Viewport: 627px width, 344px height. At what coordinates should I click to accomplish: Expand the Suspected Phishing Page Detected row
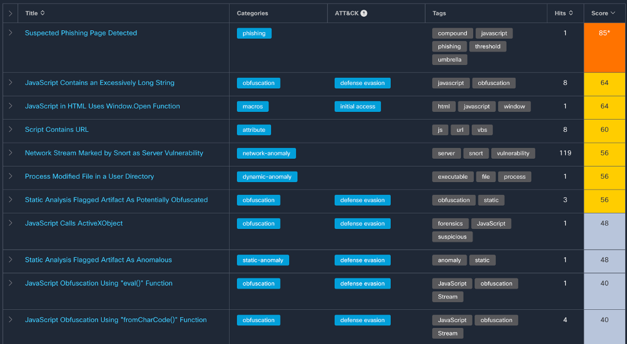pos(10,33)
